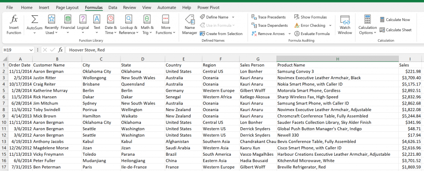Select row 10 header

click(4, 122)
